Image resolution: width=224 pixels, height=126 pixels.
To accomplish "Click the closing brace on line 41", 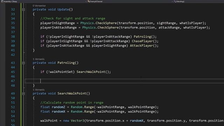I will pyautogui.click(x=34, y=50).
